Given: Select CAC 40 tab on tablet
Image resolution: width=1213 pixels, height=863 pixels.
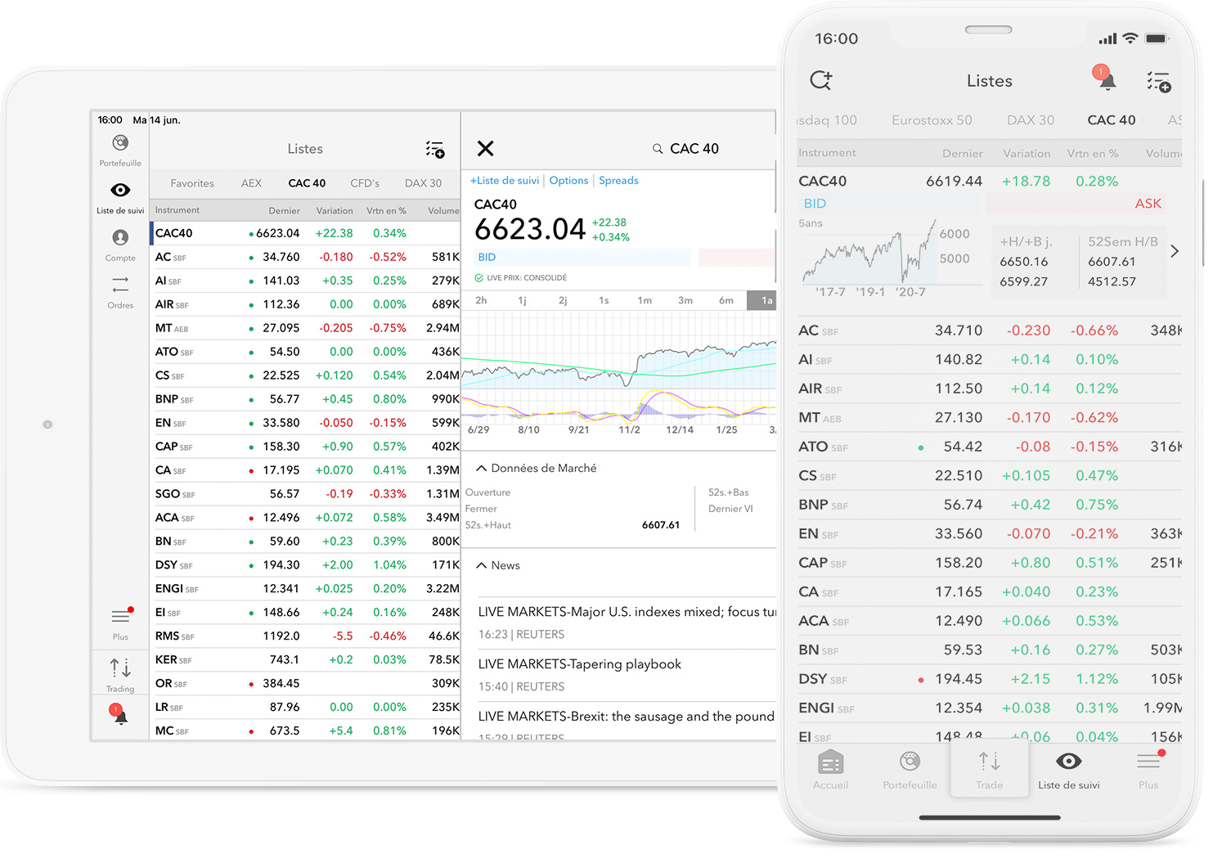Looking at the screenshot, I should (x=307, y=183).
